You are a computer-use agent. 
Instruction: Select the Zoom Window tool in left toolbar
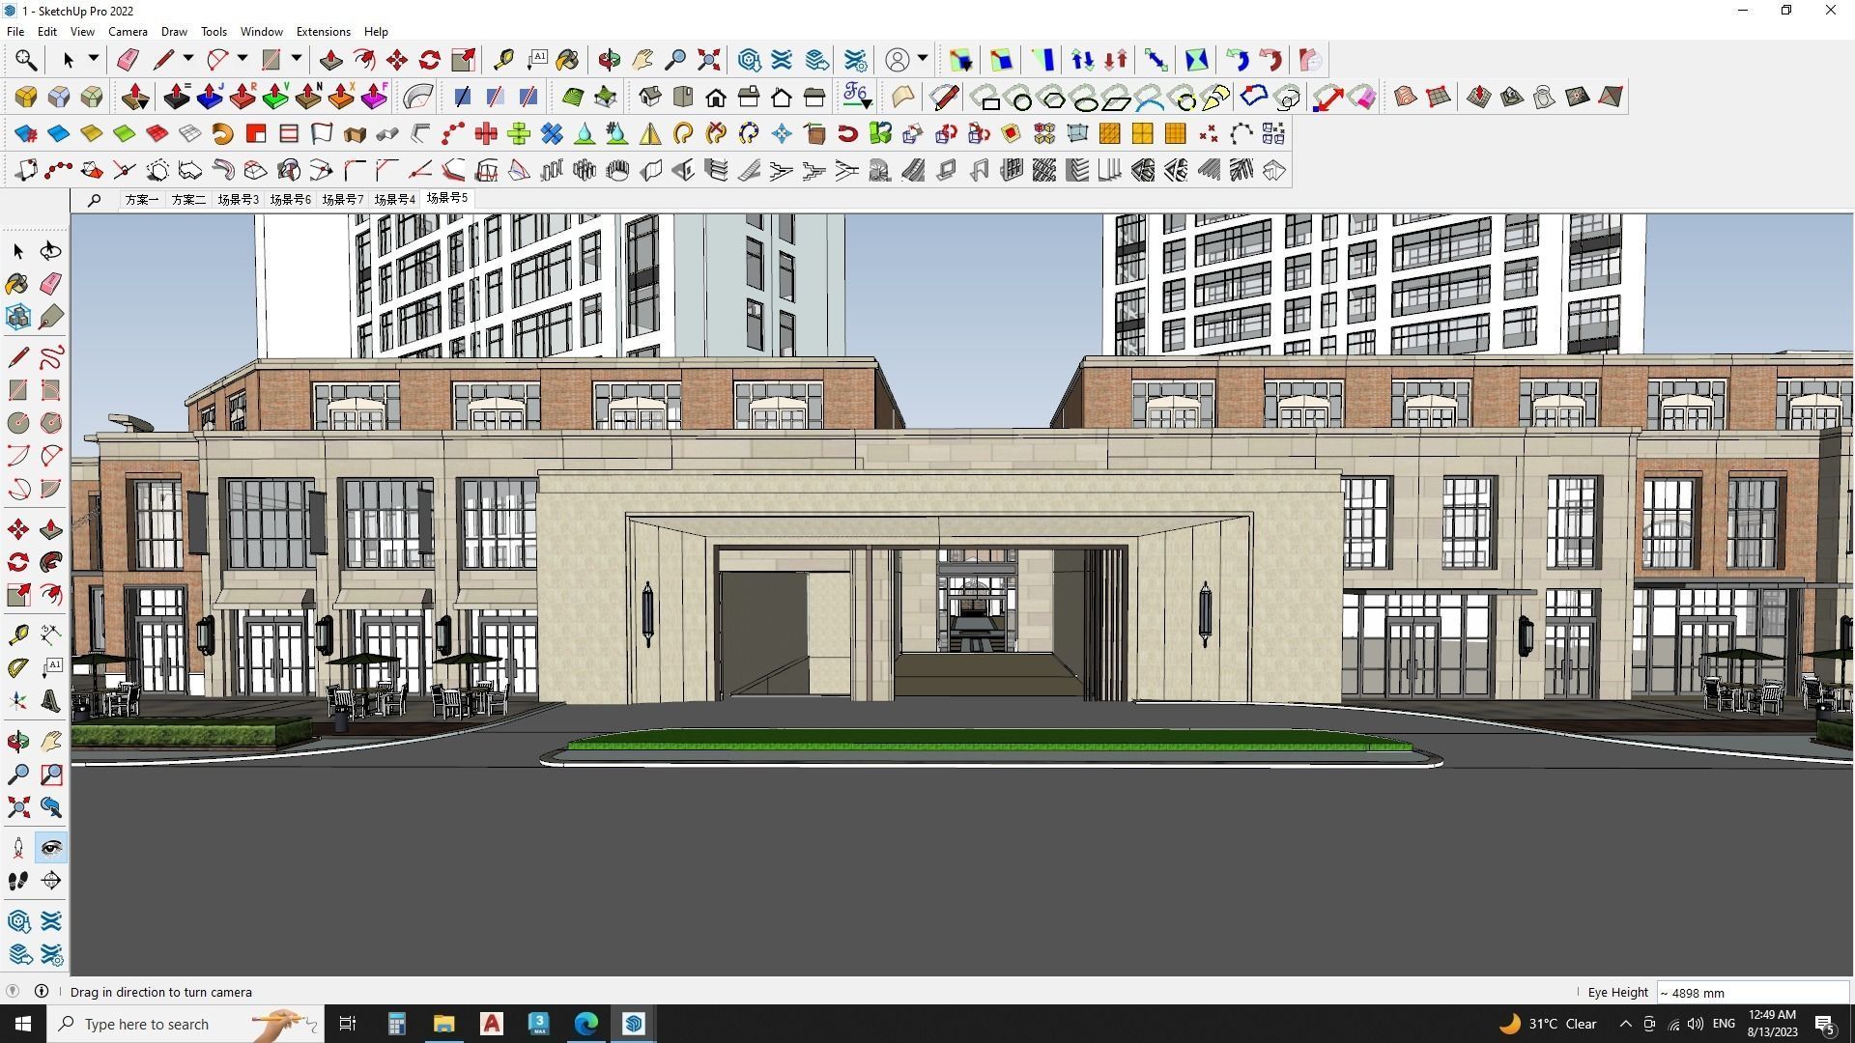[x=50, y=775]
